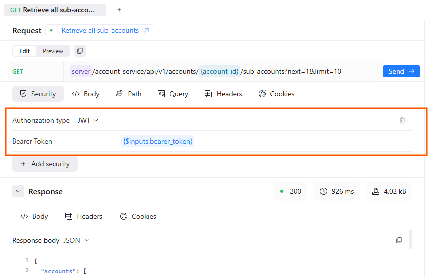Click the response body vertical scrollbar
Viewport: 428px width, 278px height.
click(x=411, y=240)
